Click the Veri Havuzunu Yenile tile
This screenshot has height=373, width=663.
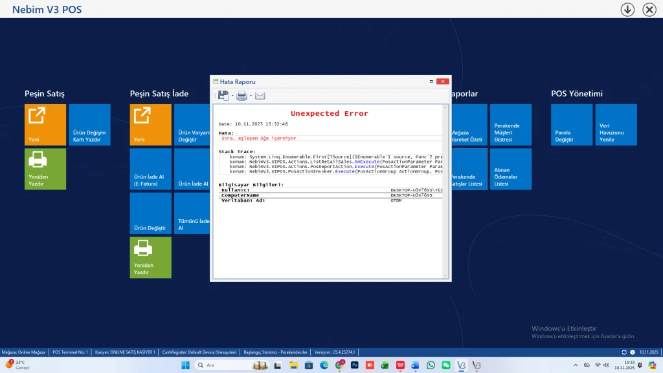[615, 125]
